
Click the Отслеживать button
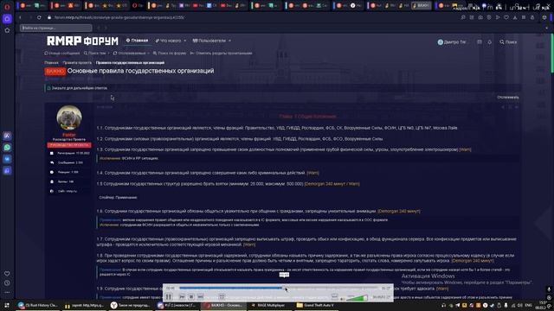(x=508, y=98)
